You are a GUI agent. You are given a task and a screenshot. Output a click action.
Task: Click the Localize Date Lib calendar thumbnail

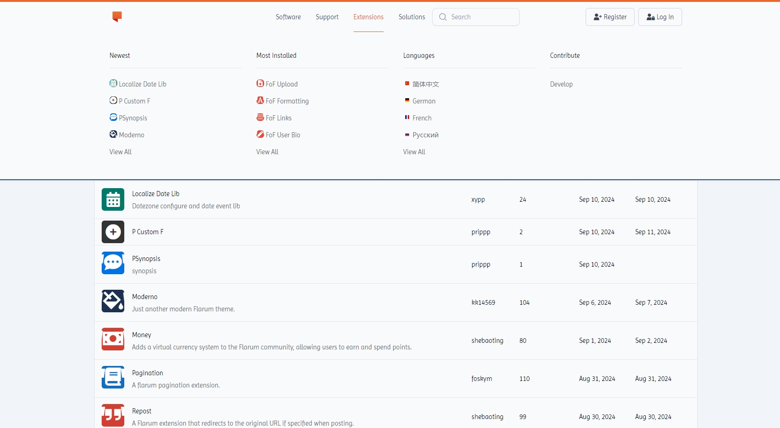pyautogui.click(x=113, y=199)
